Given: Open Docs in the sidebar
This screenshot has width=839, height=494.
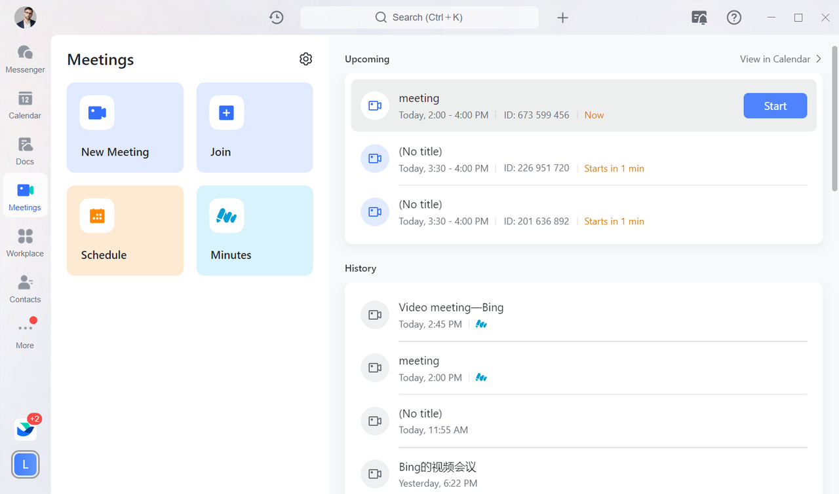Looking at the screenshot, I should tap(25, 151).
